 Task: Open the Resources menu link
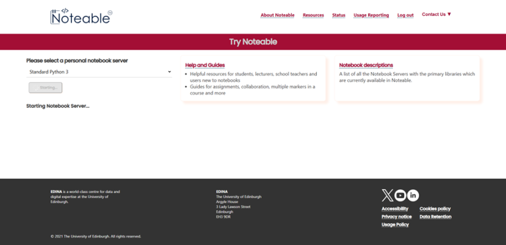coord(313,15)
